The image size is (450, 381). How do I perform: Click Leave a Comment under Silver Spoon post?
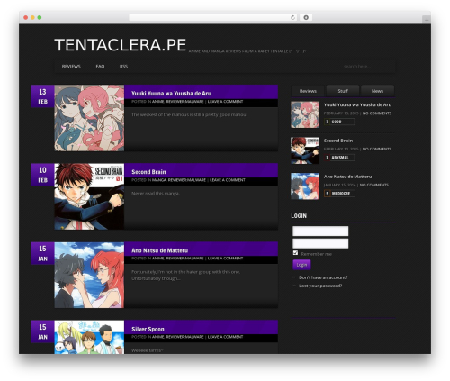(225, 337)
